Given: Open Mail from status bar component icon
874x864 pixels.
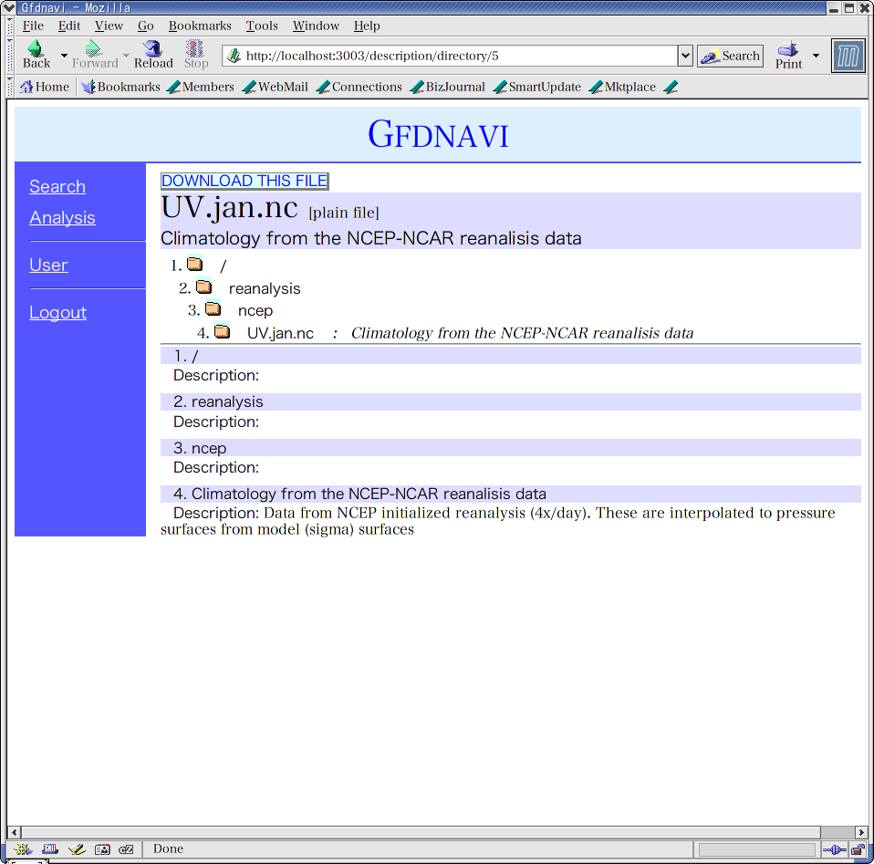Looking at the screenshot, I should pyautogui.click(x=49, y=849).
